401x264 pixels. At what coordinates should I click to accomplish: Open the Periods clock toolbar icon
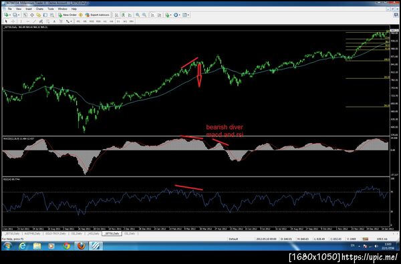(x=176, y=15)
